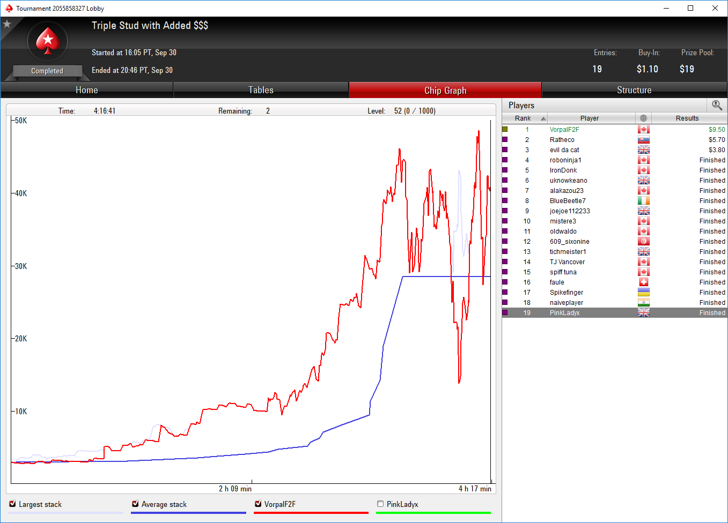Click the Completed status button

47,71
